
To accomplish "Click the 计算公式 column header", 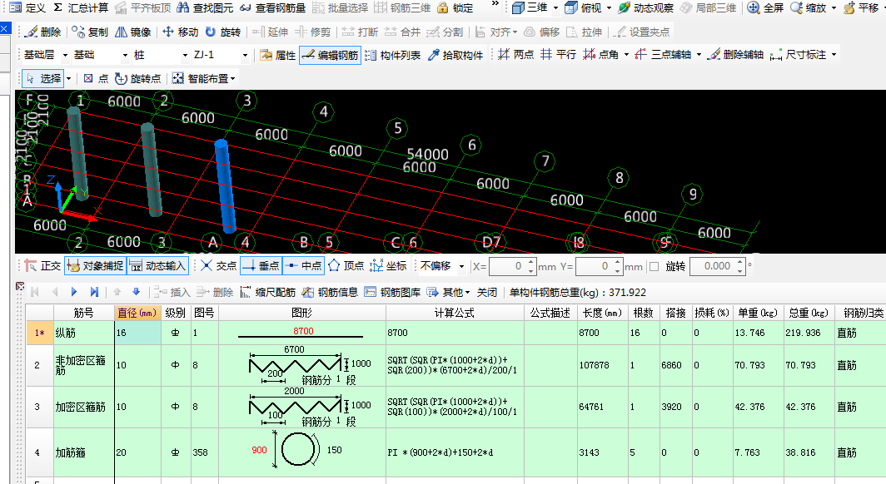I will tap(455, 313).
